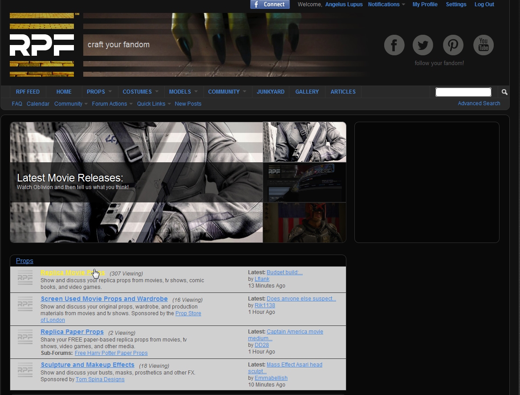This screenshot has width=520, height=395.
Task: Open the GALLERY tab
Action: pyautogui.click(x=307, y=92)
